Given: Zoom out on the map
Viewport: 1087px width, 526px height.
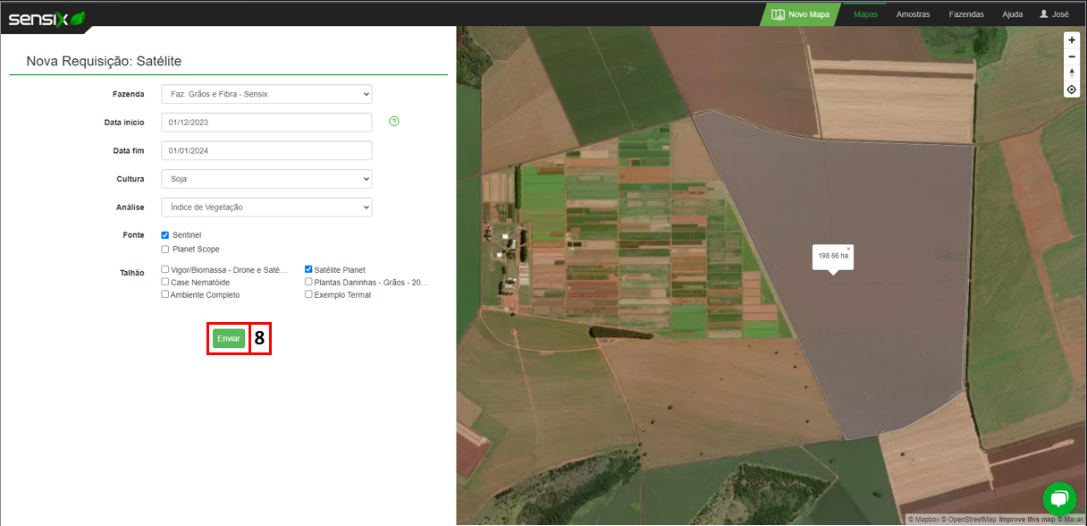Looking at the screenshot, I should click(1072, 56).
